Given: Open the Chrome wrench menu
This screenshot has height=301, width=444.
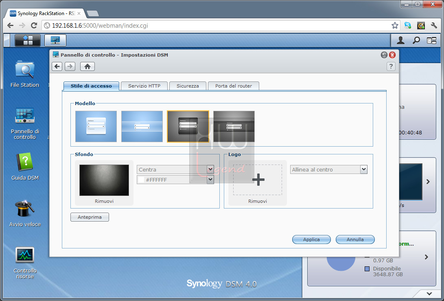Looking at the screenshot, I should [434, 26].
